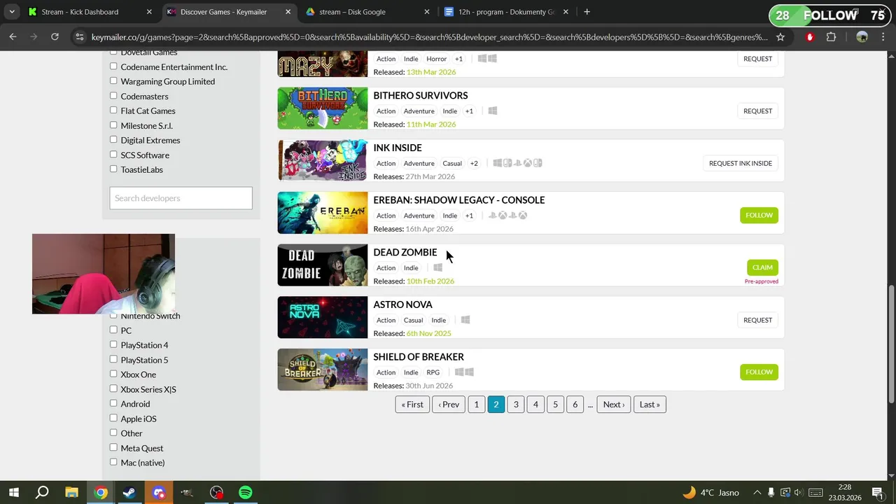Open the Windows Start menu

(x=13, y=492)
